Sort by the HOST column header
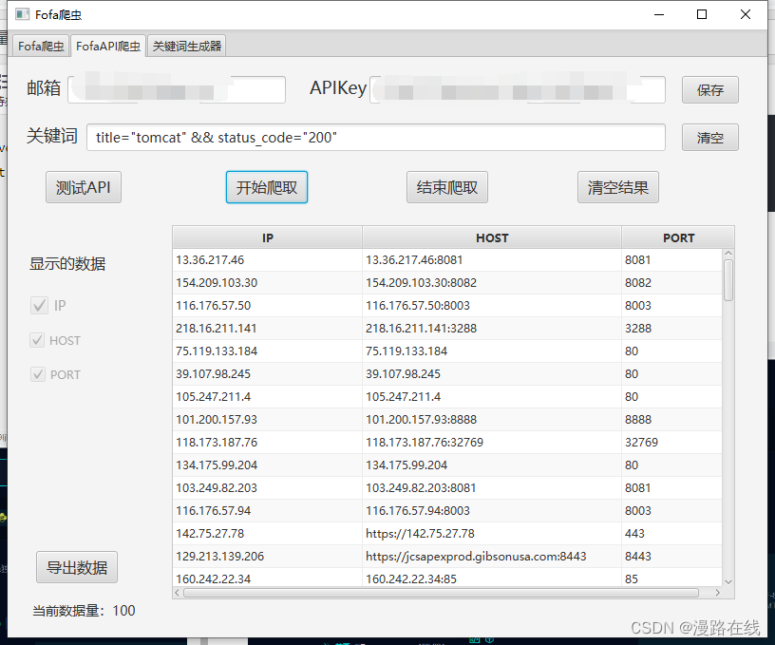The height and width of the screenshot is (645, 775). (x=492, y=237)
